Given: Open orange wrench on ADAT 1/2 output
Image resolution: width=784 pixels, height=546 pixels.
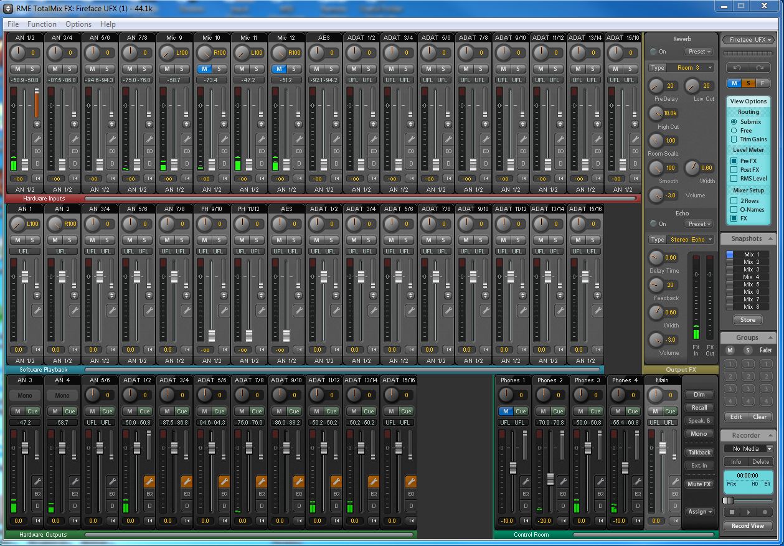Looking at the screenshot, I should 149,481.
